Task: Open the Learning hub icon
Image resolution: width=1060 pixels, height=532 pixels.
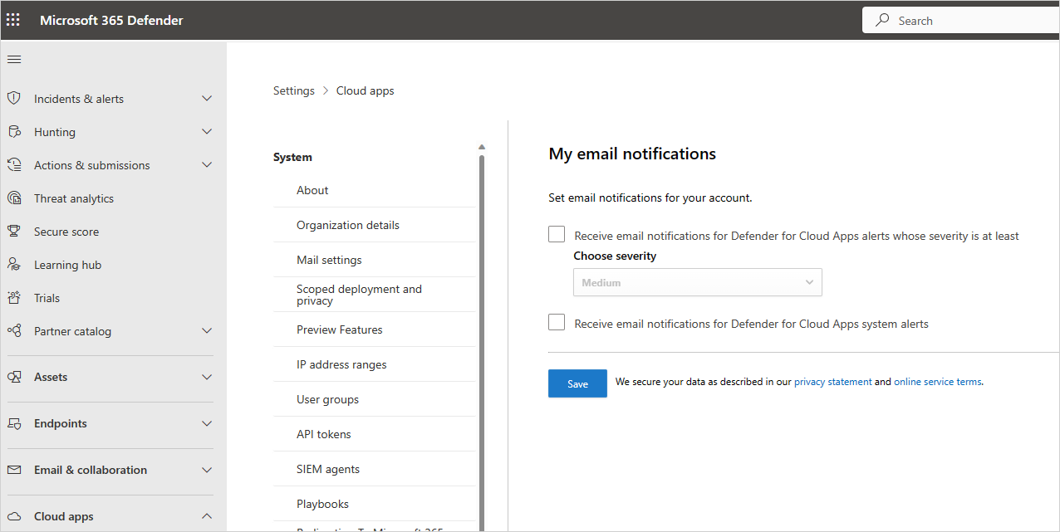Action: pos(13,264)
